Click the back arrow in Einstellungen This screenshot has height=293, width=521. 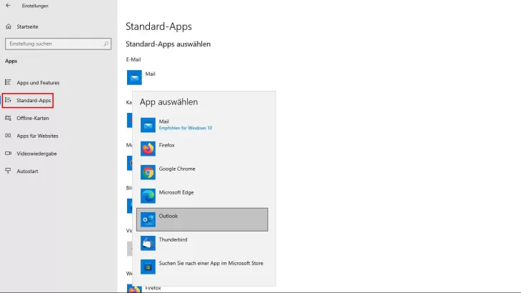pos(8,6)
